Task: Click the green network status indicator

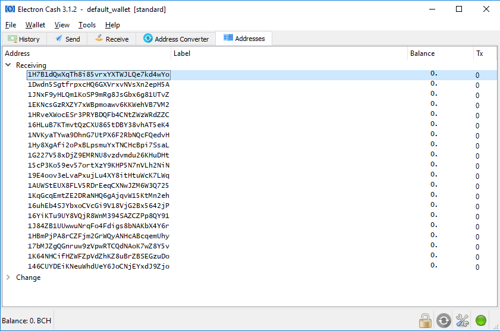Action: (480, 320)
